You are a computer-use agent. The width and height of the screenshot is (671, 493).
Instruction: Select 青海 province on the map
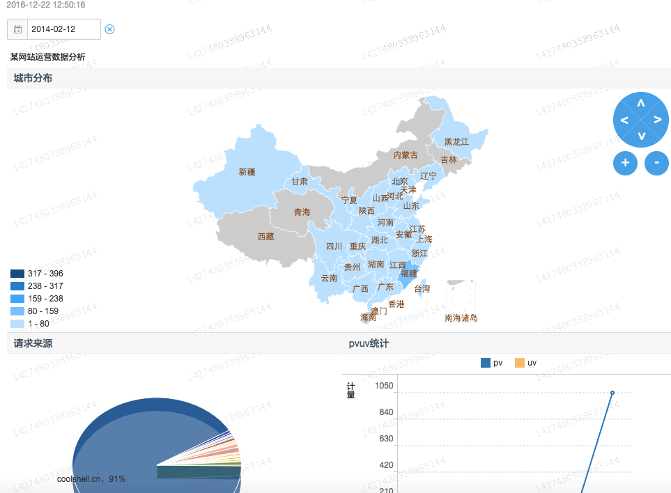[302, 212]
